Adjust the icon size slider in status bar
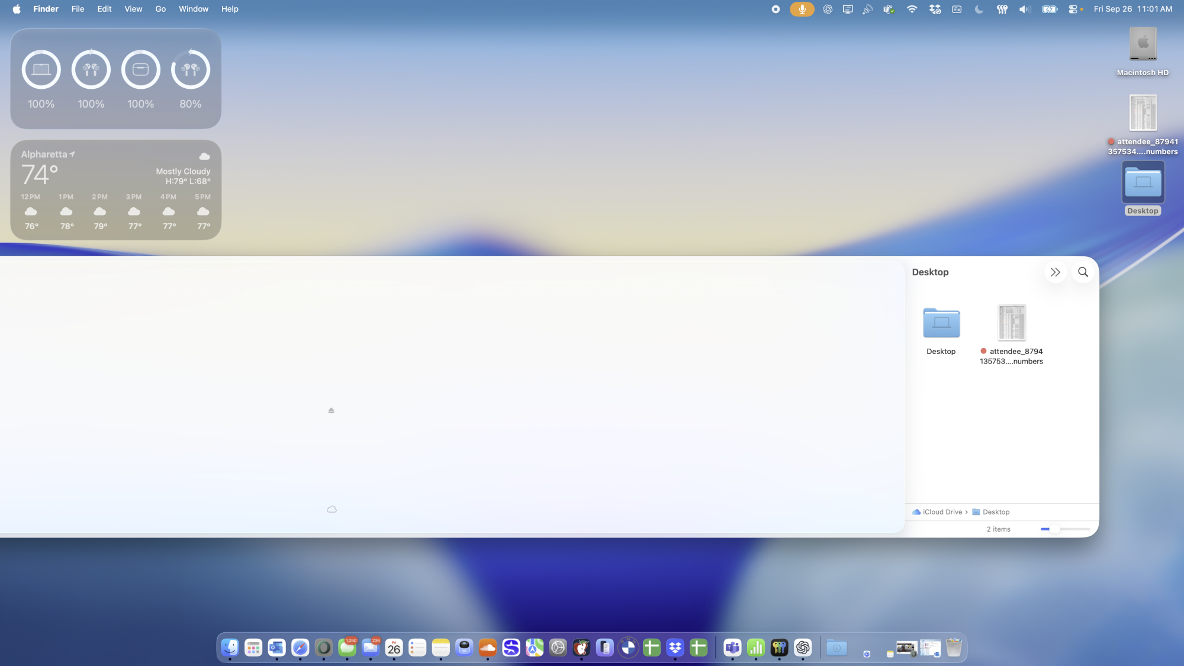The width and height of the screenshot is (1184, 666). coord(1054,529)
